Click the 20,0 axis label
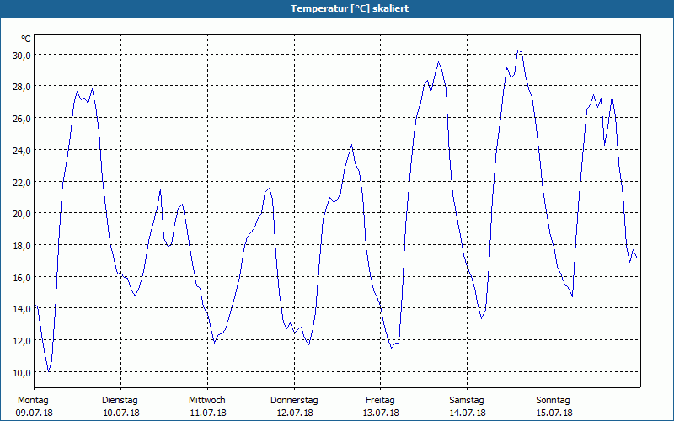This screenshot has width=674, height=421. (22, 214)
